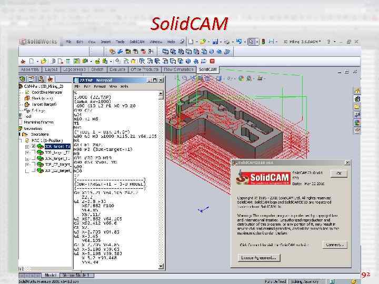Click the Rebuild traffic light icon
379x284 pixels.
click(264, 42)
